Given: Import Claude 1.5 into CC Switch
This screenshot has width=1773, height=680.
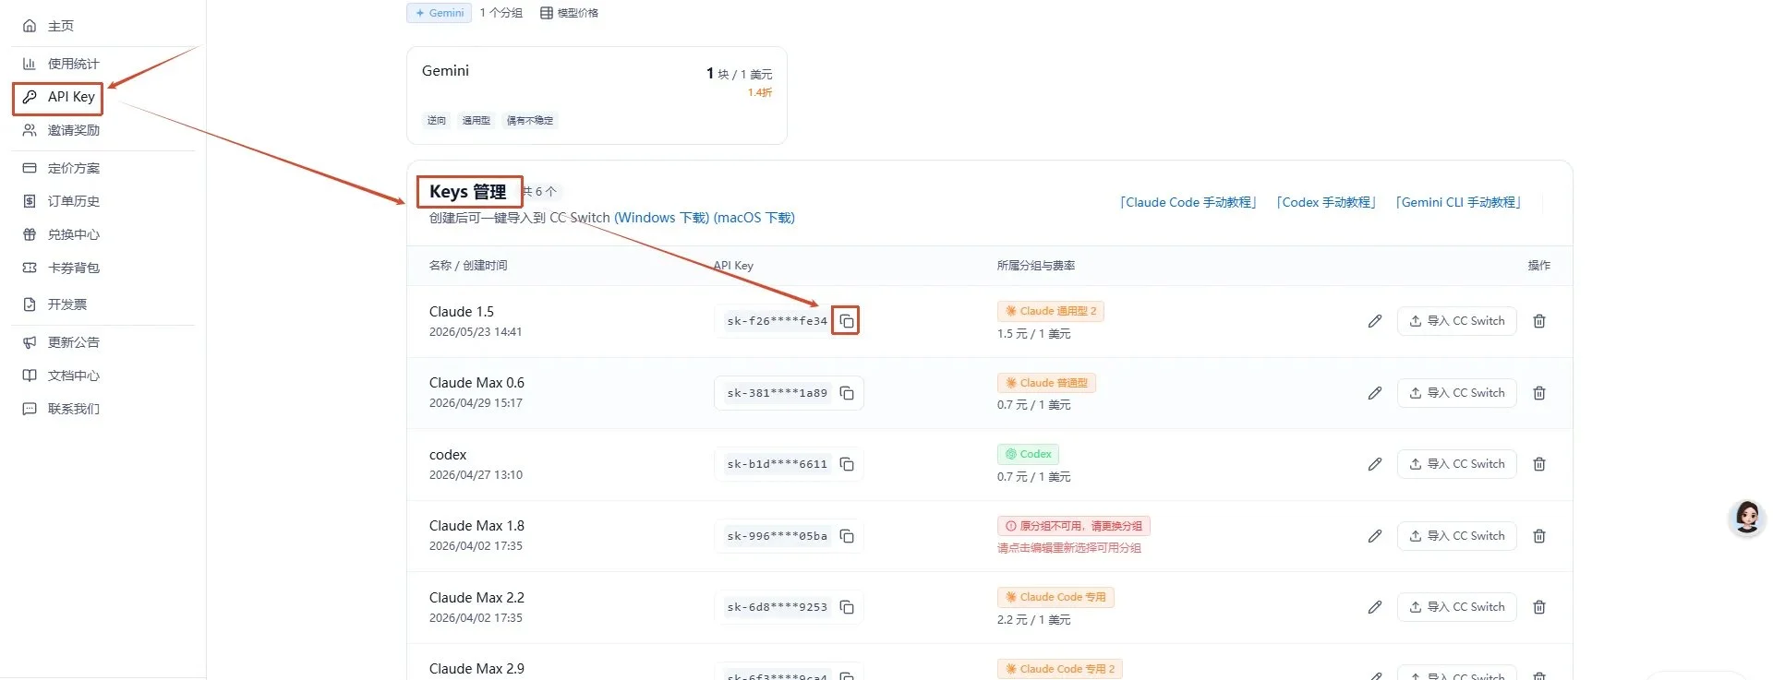Looking at the screenshot, I should pyautogui.click(x=1456, y=321).
